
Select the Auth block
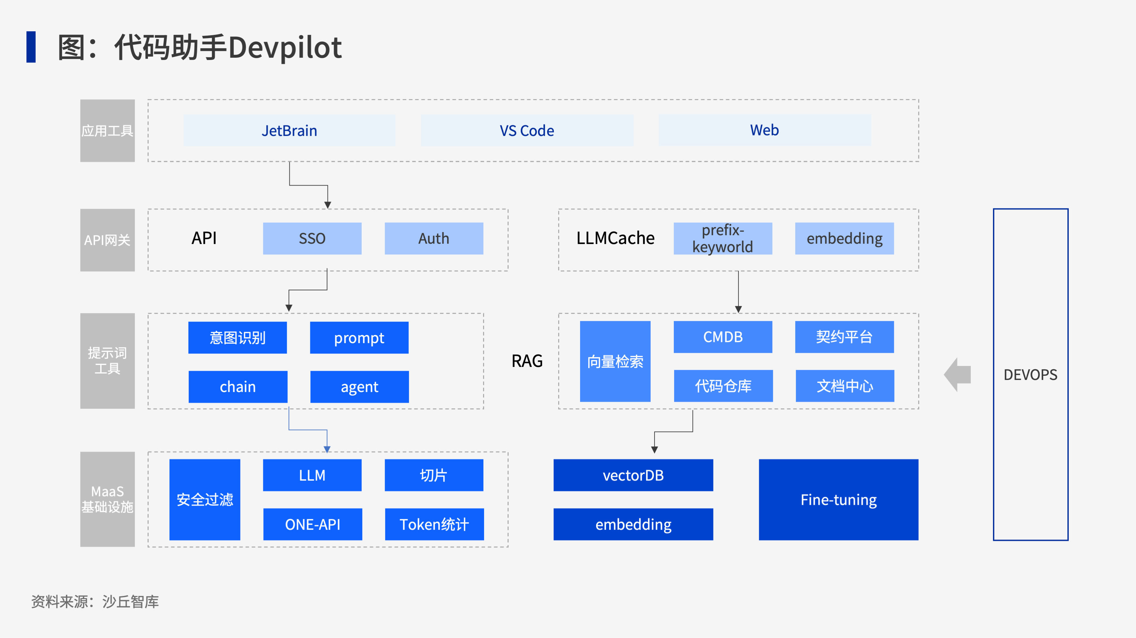click(x=433, y=238)
